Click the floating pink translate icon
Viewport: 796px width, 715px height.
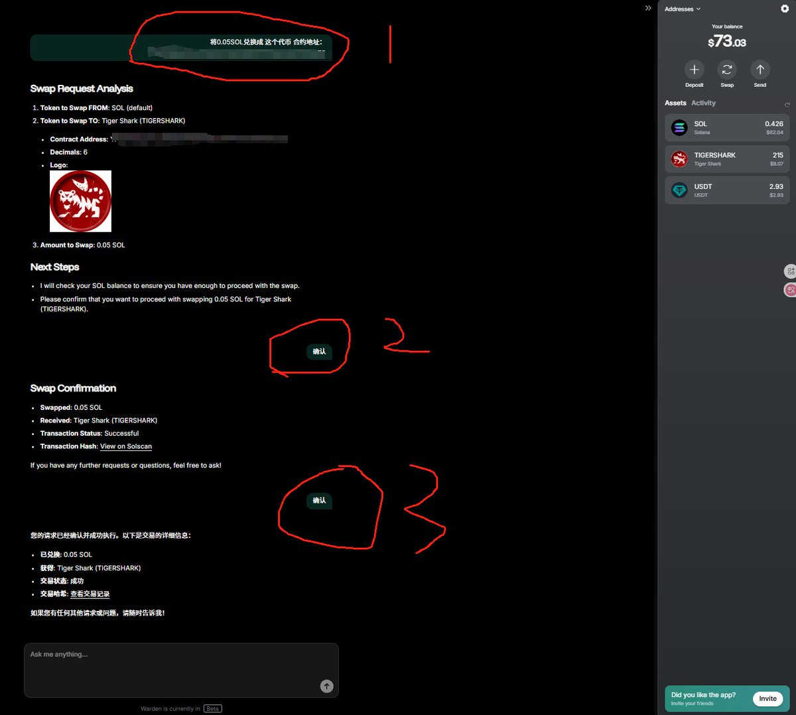[790, 290]
